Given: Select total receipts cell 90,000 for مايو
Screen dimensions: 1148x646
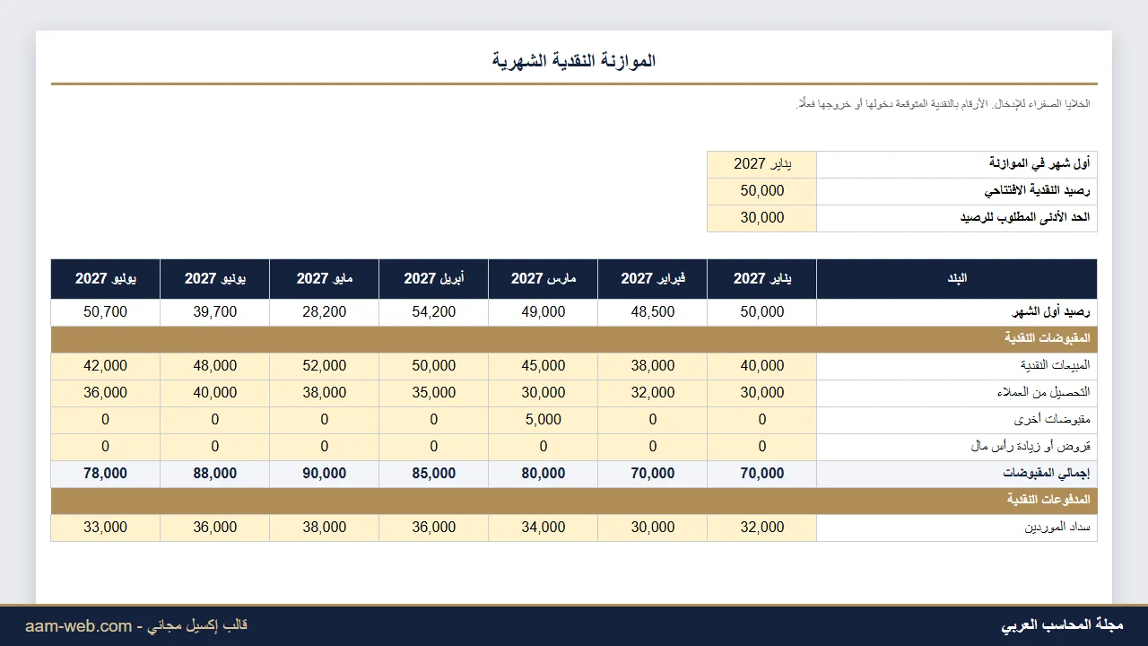Looking at the screenshot, I should (325, 474).
